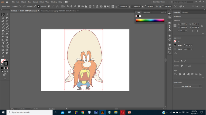Open the Symbols panel icon in dock
Viewport: 206px width, 115px height.
click(170, 30)
